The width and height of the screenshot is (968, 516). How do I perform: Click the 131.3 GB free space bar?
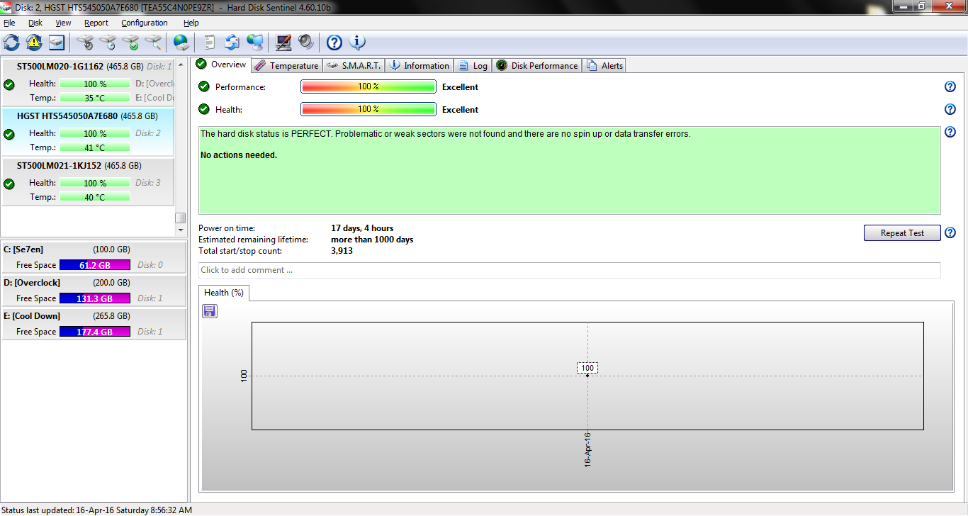[x=95, y=298]
